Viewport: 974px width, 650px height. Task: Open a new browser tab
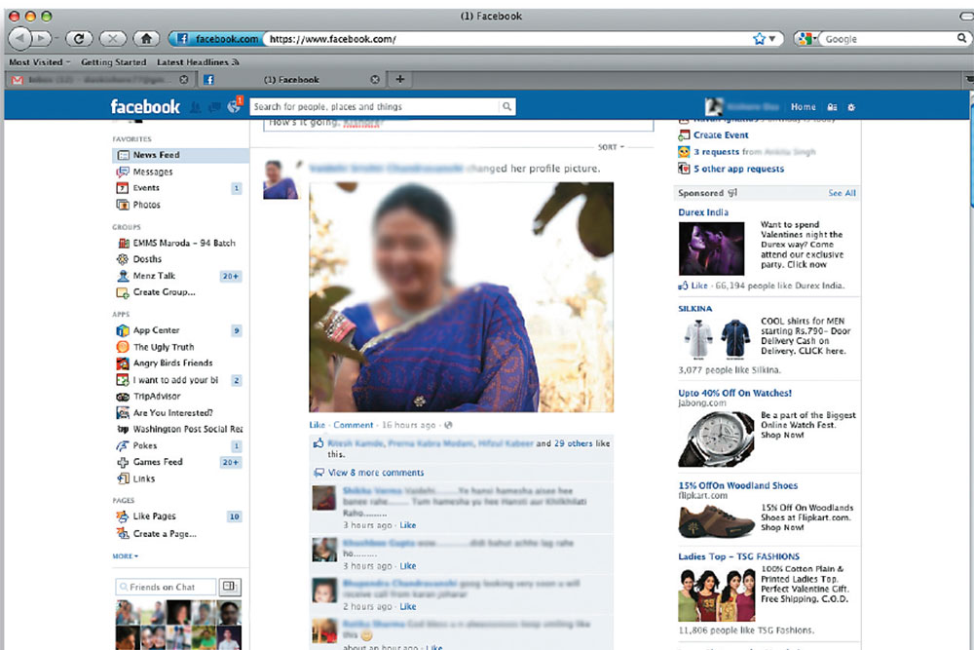[400, 79]
